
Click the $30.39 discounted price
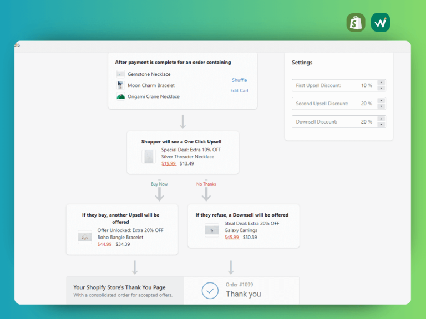(x=250, y=238)
